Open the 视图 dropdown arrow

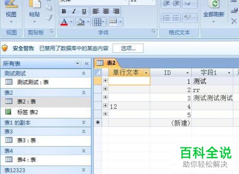coord(11,21)
